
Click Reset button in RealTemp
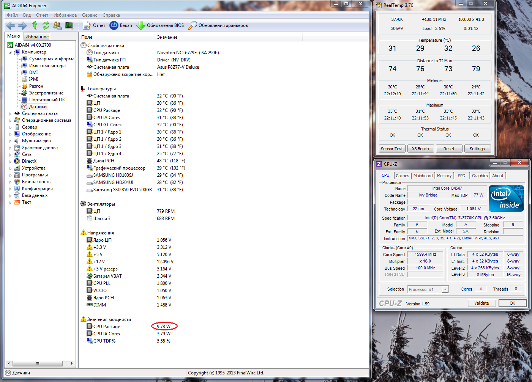click(449, 149)
